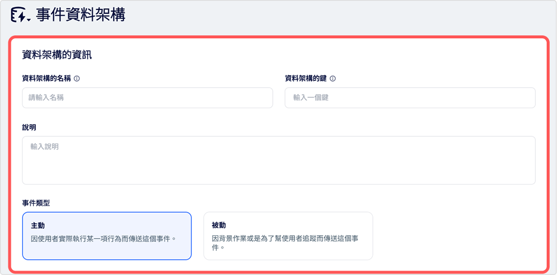Viewport: 557px width, 275px height.
Task: Click the 事件類型 label
Action: pyautogui.click(x=36, y=203)
